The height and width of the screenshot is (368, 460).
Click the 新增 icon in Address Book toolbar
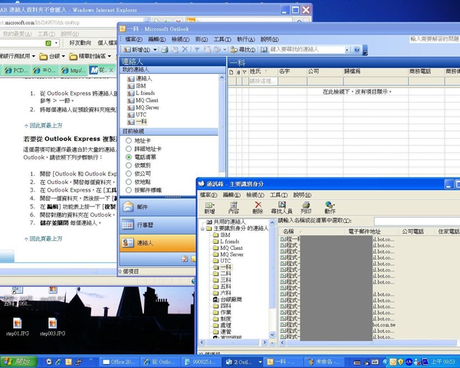point(209,208)
